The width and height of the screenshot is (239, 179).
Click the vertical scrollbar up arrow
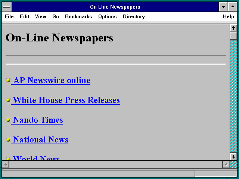[x=233, y=28]
